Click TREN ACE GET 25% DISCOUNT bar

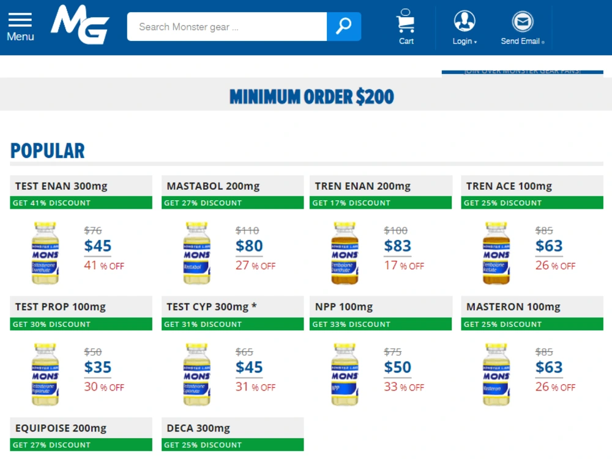(532, 203)
